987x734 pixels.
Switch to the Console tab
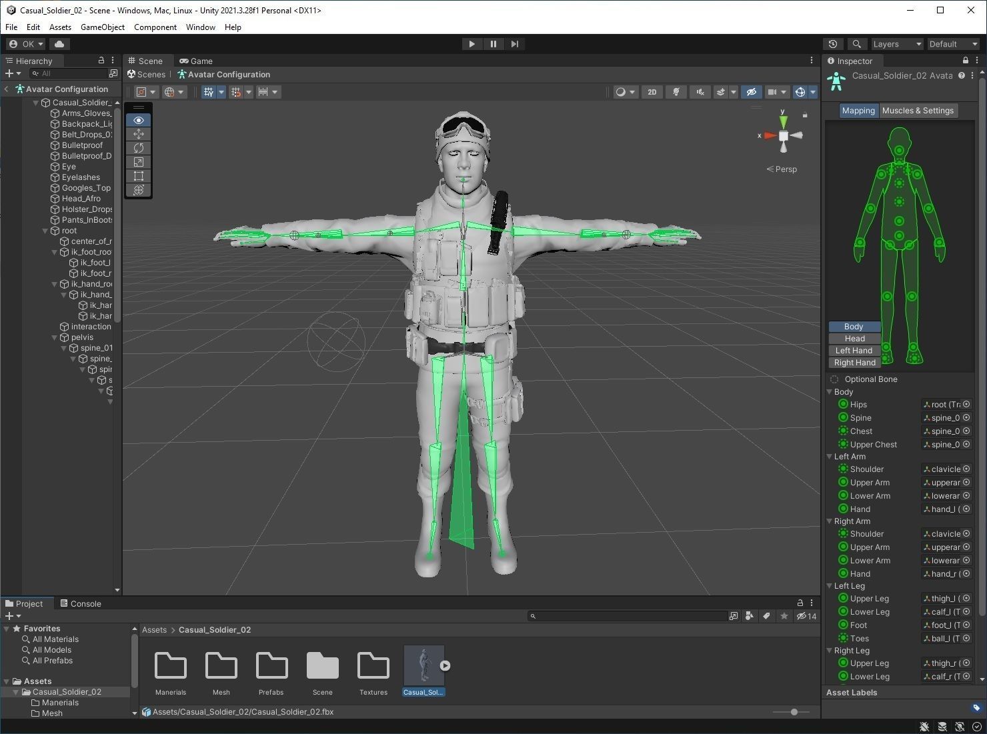tap(81, 604)
